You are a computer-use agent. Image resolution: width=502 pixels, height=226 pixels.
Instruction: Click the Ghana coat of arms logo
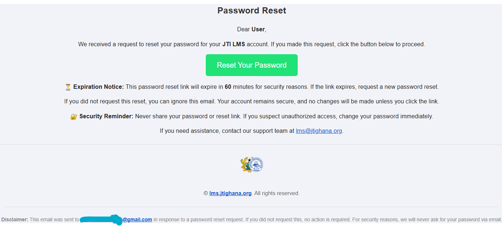(x=247, y=165)
